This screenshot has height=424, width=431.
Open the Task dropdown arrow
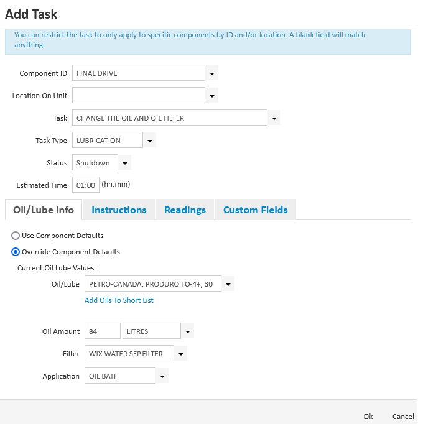coord(274,118)
